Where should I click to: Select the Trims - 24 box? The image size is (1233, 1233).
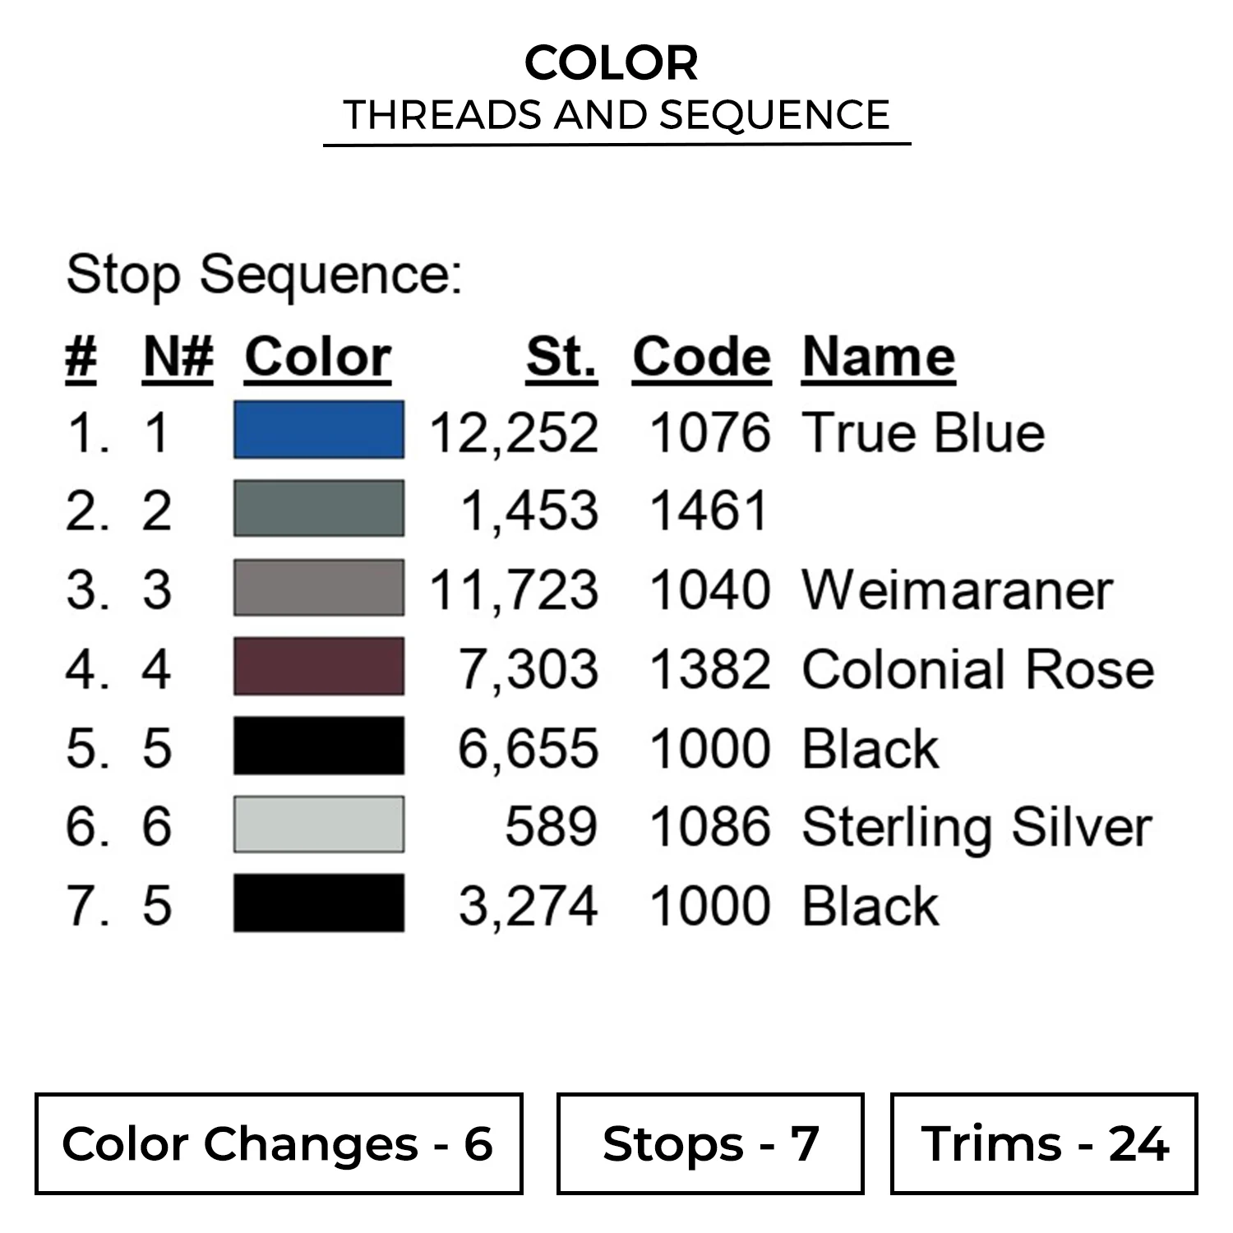tap(1044, 1143)
